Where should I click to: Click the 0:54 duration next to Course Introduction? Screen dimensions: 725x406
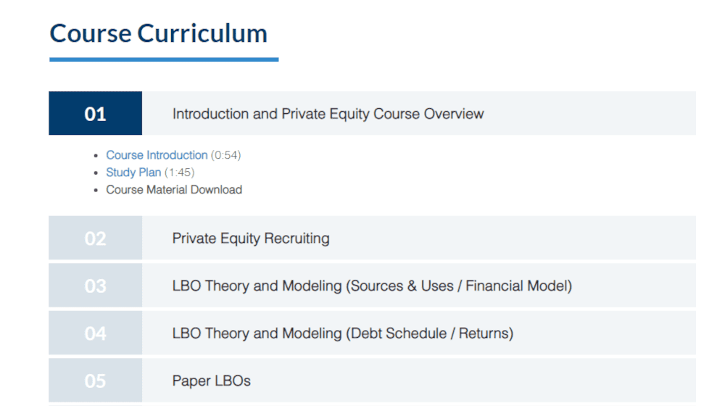point(226,155)
